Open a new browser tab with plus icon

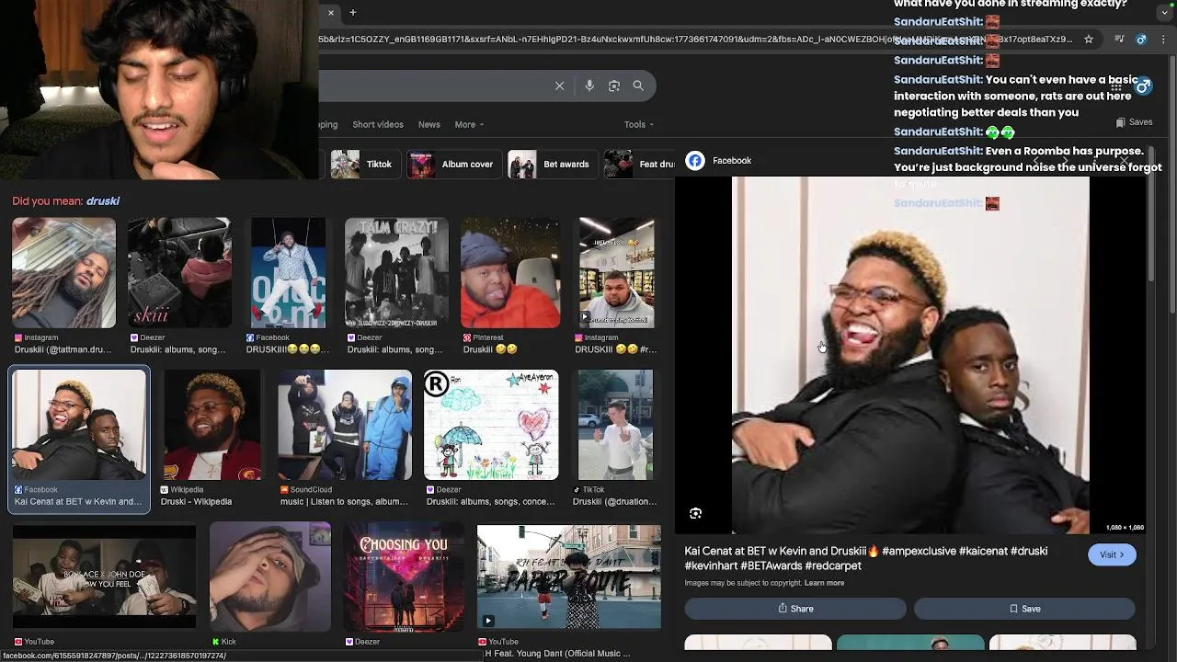(352, 13)
